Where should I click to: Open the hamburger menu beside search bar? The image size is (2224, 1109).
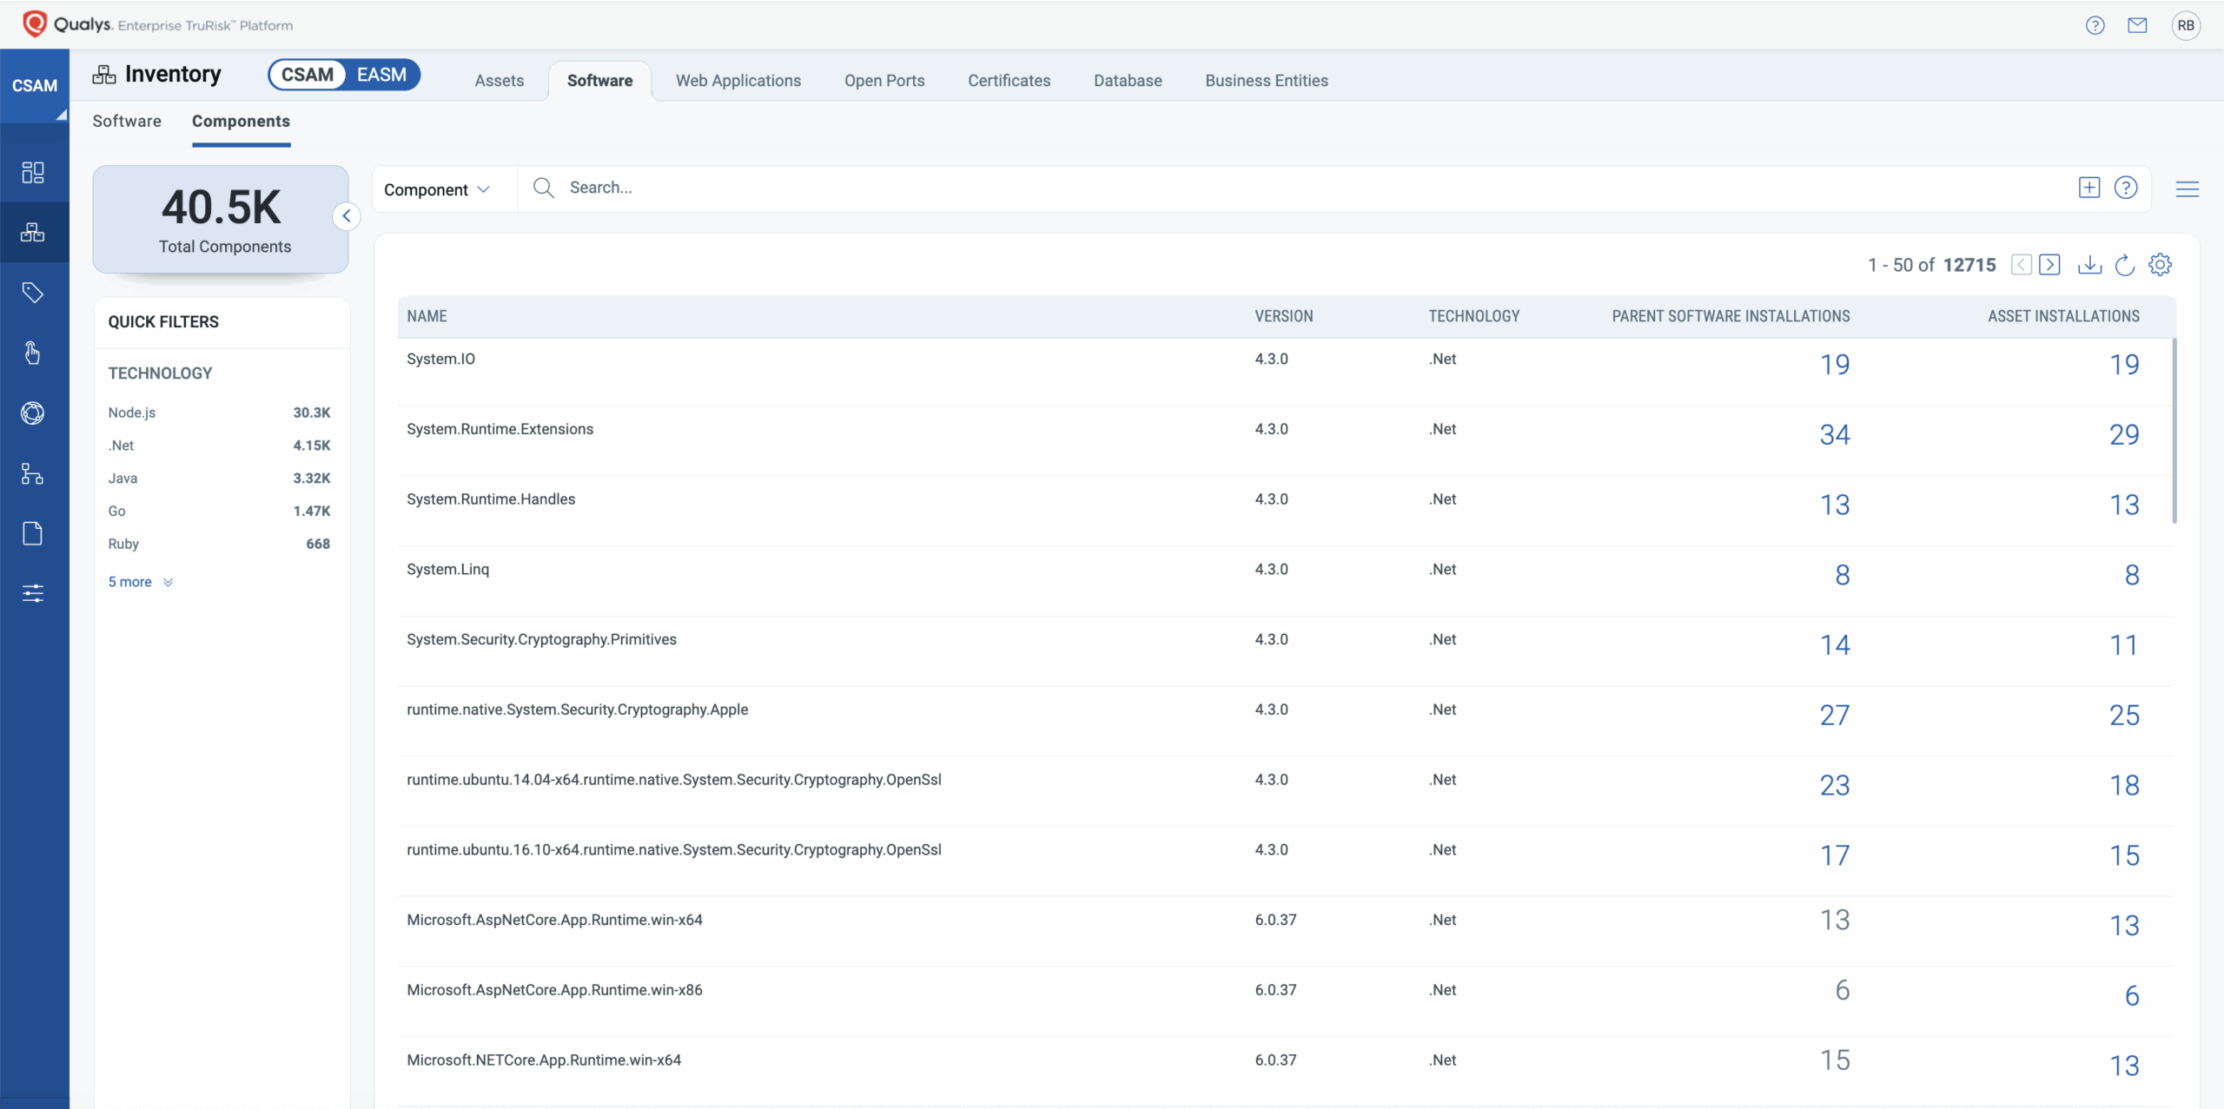click(2188, 188)
